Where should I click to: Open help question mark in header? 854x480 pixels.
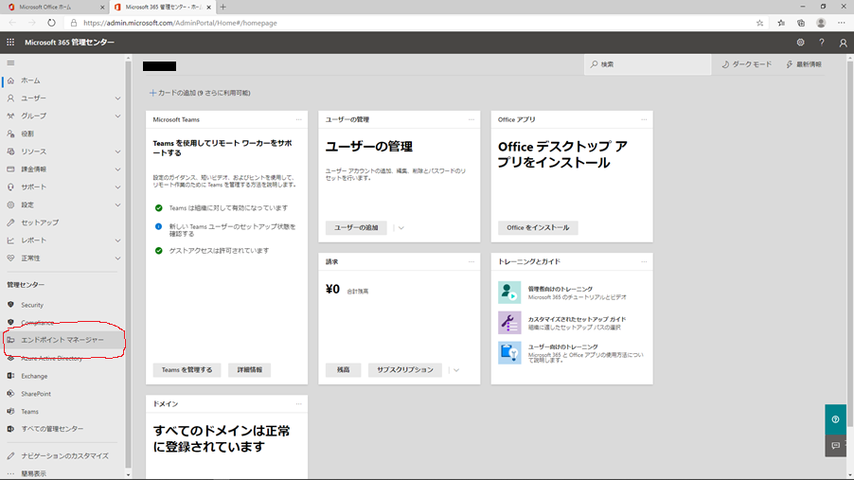pos(821,42)
